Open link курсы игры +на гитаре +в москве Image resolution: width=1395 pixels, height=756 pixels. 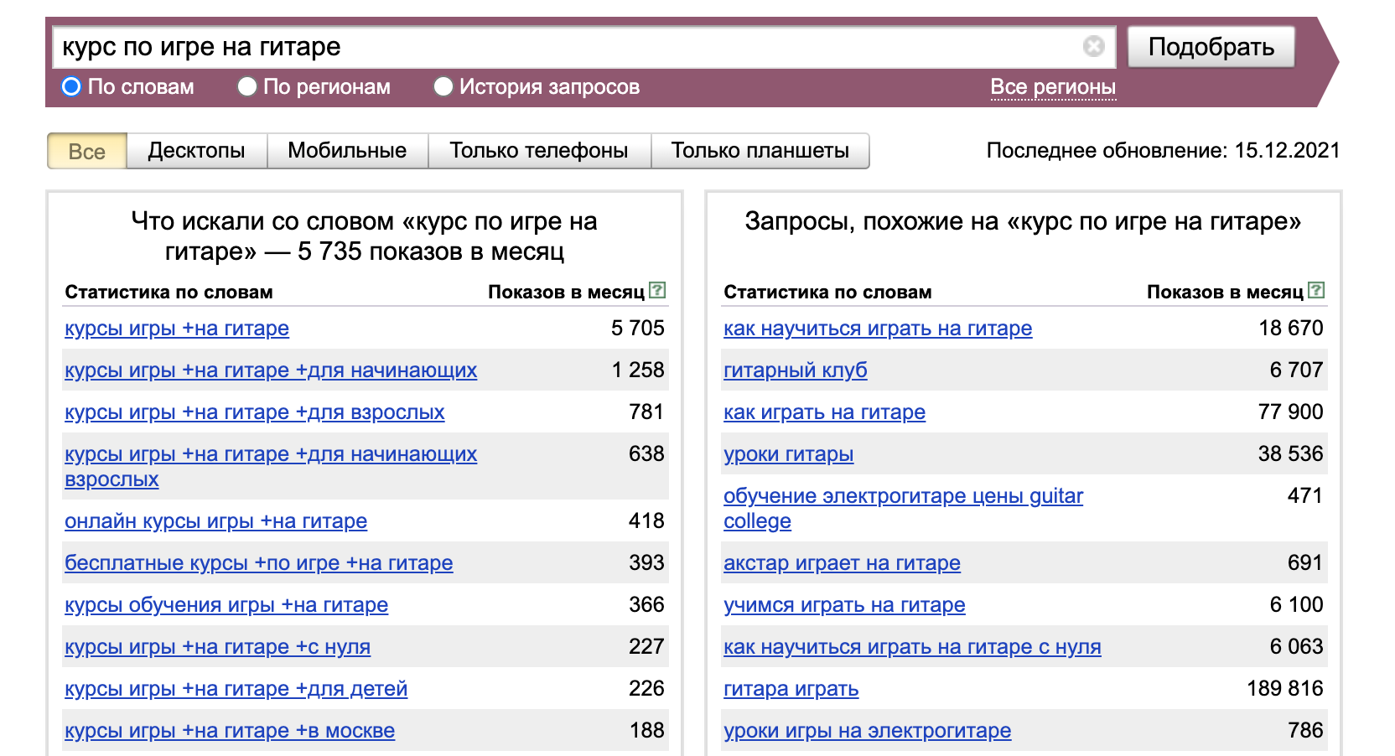point(230,731)
